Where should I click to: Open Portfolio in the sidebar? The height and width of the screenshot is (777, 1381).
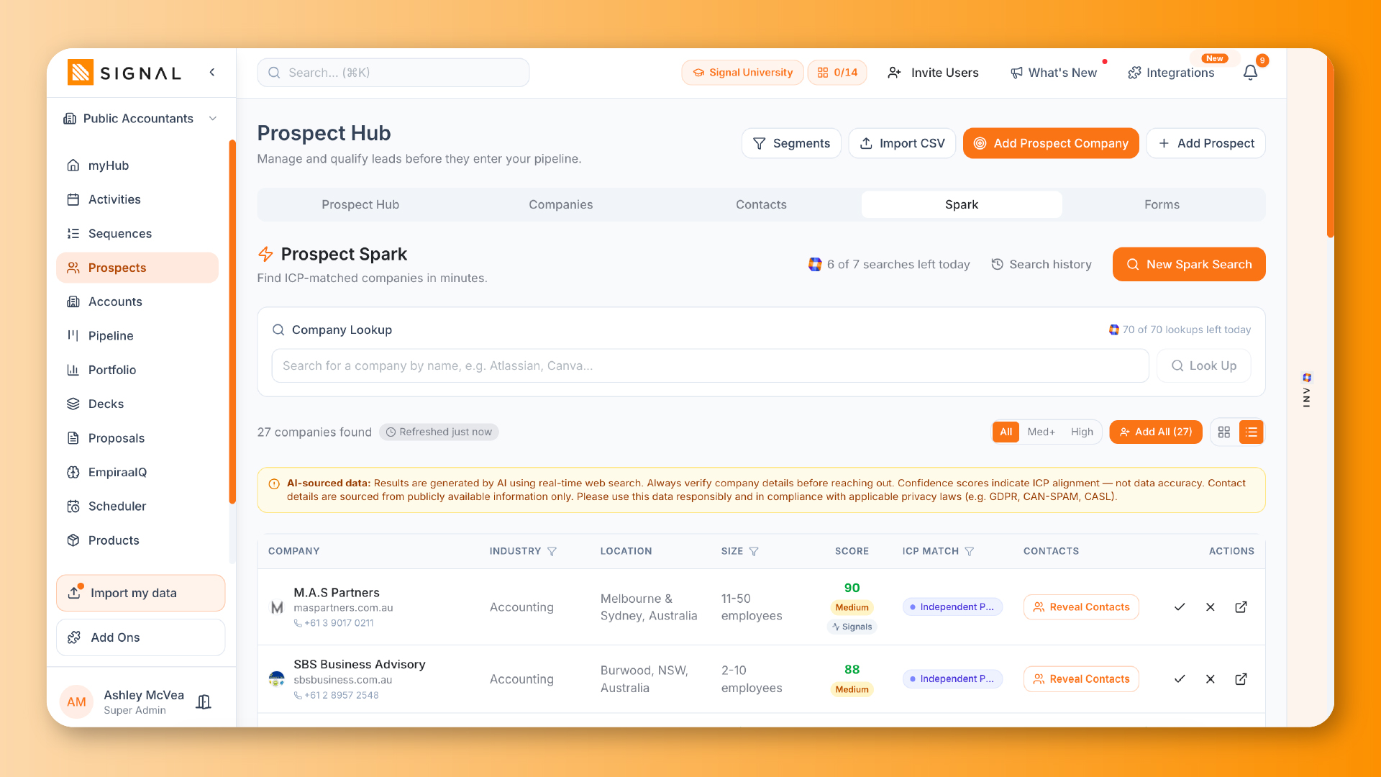coord(137,370)
